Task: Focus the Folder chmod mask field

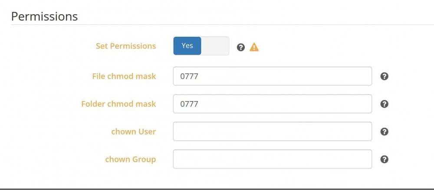Action: (x=273, y=104)
